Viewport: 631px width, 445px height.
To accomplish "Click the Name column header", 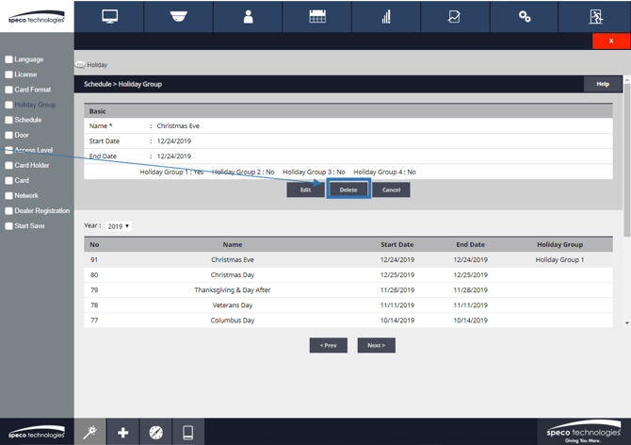I will point(233,244).
